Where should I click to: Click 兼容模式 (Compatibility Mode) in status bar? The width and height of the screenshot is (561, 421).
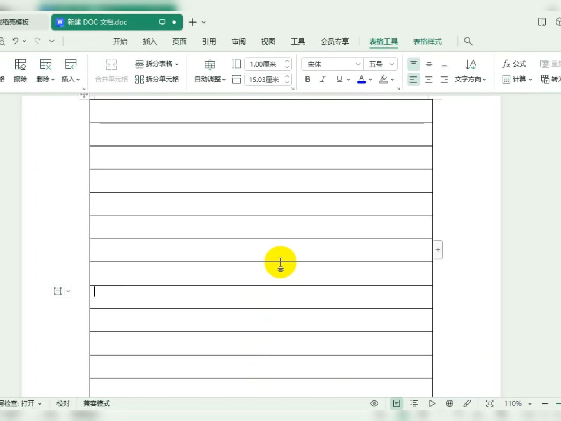coord(97,403)
